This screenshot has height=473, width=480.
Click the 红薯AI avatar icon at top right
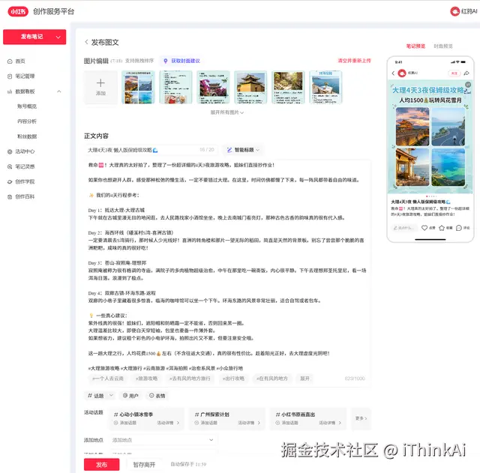455,11
